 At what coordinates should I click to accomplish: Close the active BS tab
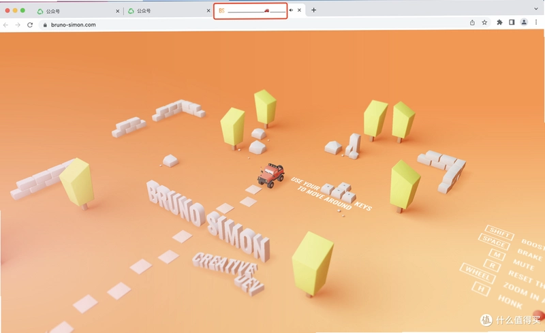(x=299, y=10)
